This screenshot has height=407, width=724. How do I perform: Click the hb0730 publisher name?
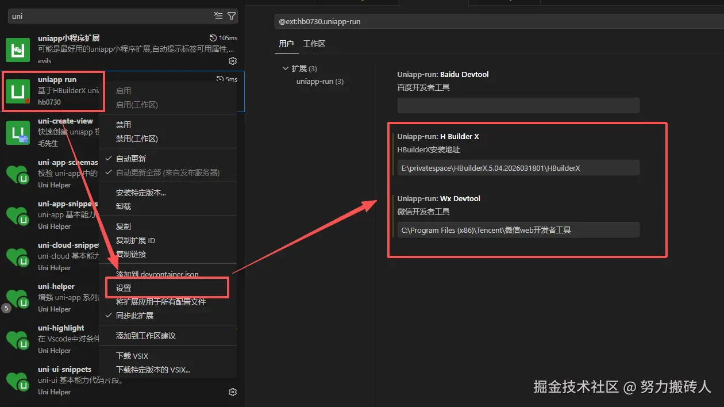[x=49, y=102]
